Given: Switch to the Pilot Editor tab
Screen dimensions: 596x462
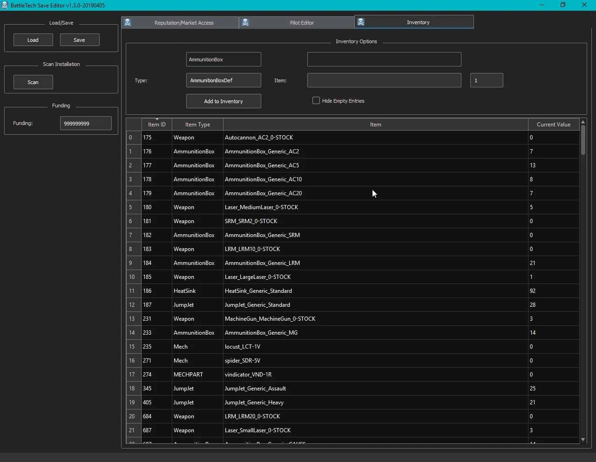Looking at the screenshot, I should (301, 23).
